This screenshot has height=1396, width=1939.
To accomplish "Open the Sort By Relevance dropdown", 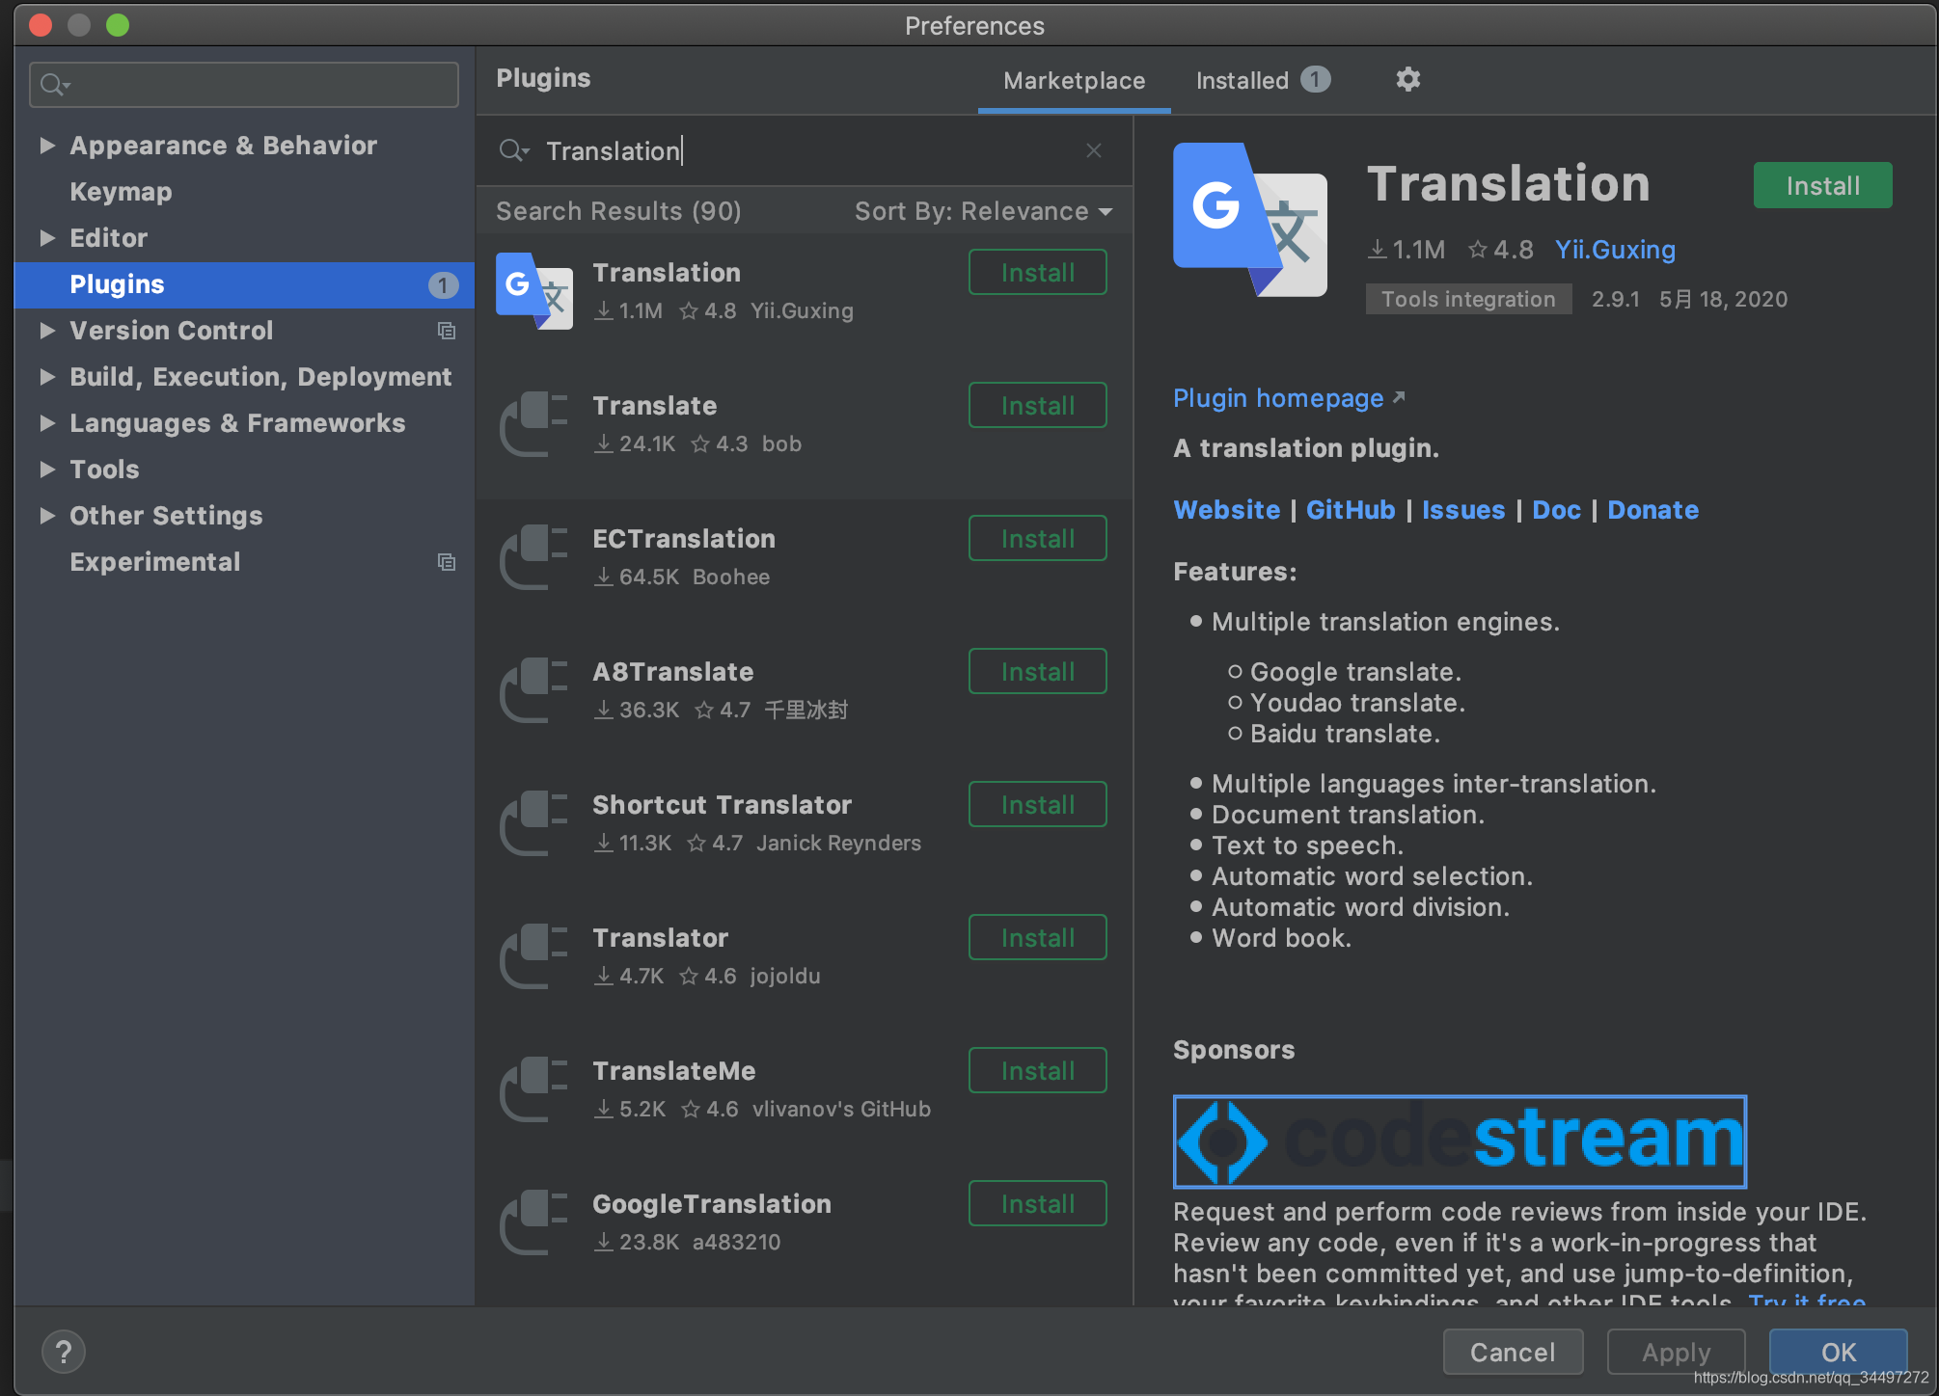I will coord(982,211).
